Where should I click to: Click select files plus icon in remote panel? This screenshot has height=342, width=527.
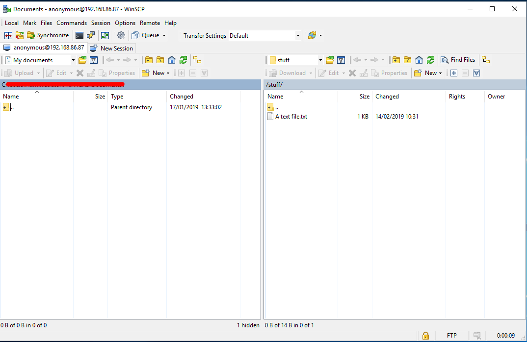(x=454, y=73)
